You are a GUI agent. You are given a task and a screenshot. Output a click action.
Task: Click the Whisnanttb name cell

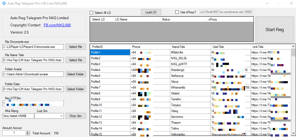(x=190, y=87)
